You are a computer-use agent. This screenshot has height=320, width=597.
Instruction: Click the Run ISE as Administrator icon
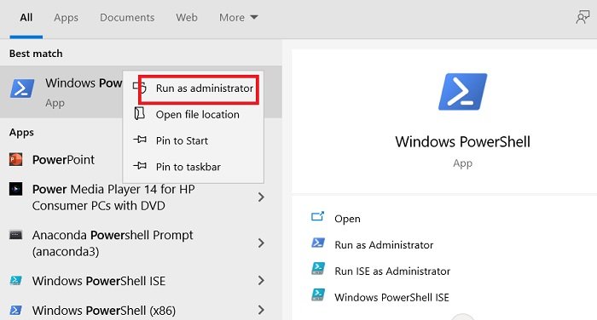point(318,269)
